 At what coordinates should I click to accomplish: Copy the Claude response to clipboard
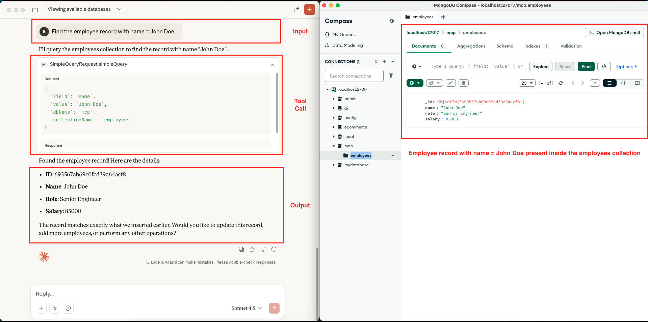(x=241, y=249)
